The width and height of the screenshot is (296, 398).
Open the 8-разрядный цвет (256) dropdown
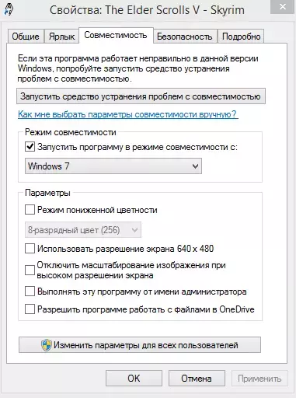(x=83, y=230)
